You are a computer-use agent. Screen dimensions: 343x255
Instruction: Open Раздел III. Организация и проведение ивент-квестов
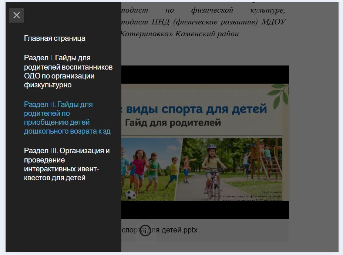pyautogui.click(x=67, y=164)
